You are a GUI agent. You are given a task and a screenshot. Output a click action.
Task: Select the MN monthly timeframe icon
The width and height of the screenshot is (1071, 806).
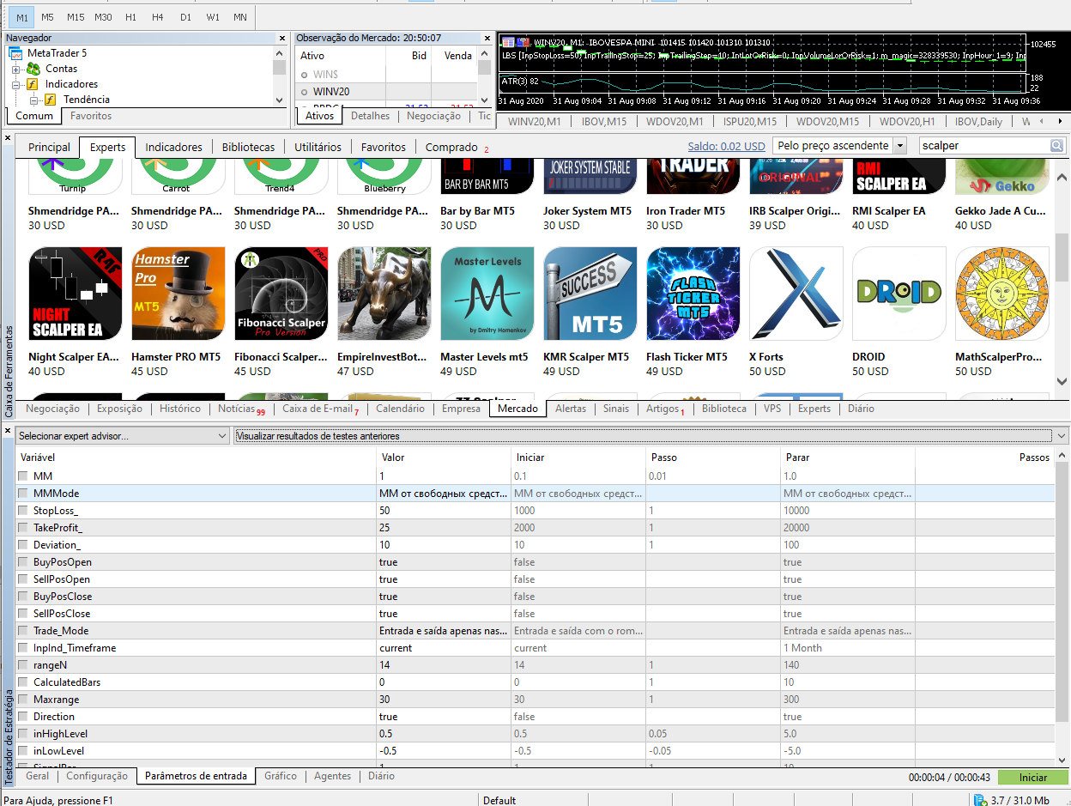pos(239,16)
